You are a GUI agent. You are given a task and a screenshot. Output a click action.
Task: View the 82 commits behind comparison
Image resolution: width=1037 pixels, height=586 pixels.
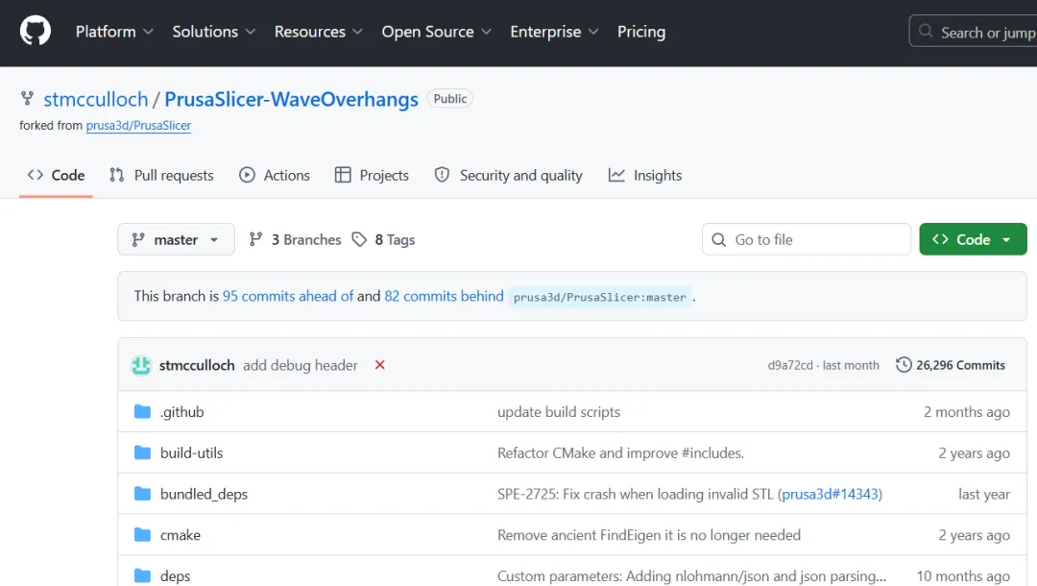[x=444, y=296]
